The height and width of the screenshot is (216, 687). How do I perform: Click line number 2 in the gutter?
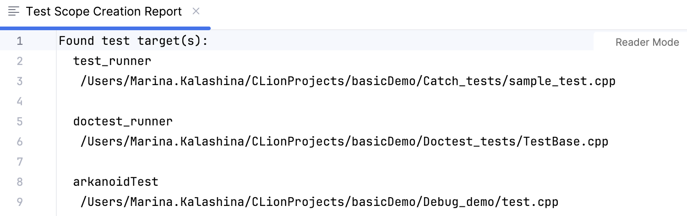point(20,61)
